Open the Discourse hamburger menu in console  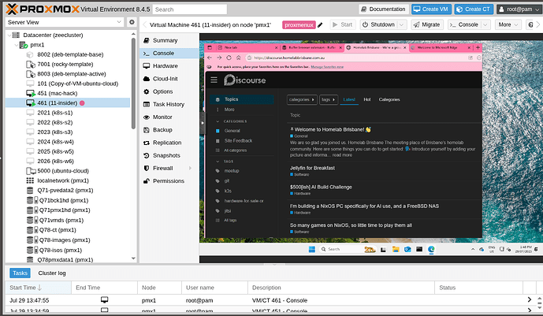click(214, 80)
